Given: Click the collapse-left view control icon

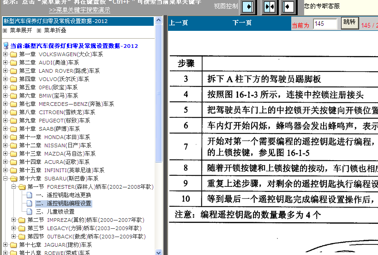Looking at the screenshot, I should (288, 7).
